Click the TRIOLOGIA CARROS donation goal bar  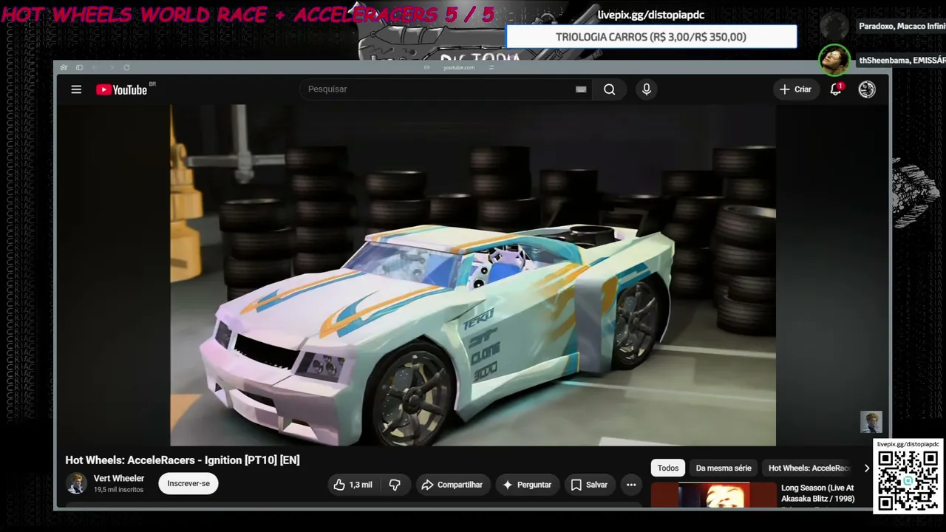(x=651, y=37)
